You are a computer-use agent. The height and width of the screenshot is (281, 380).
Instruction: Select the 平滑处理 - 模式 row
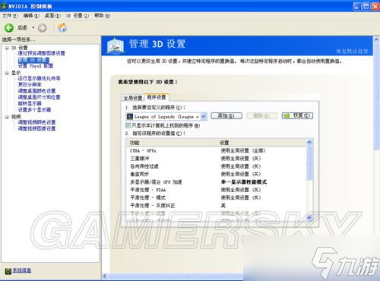[217, 197]
